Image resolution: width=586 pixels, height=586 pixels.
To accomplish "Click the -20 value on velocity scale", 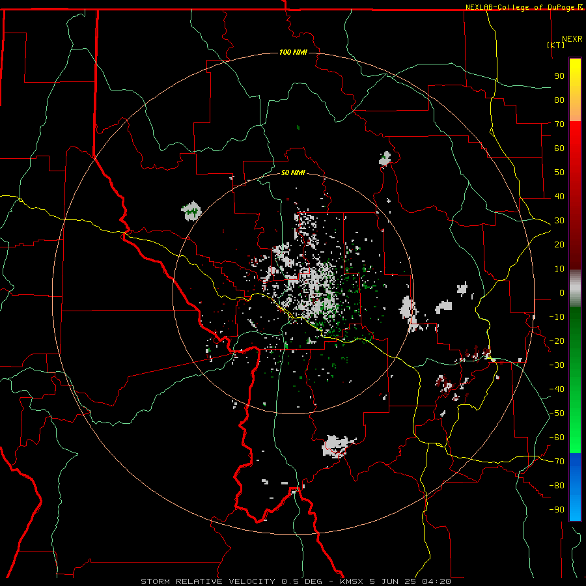I will [x=557, y=341].
